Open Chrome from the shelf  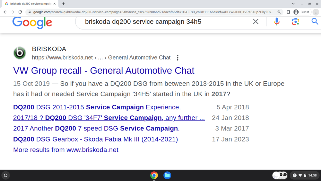(x=154, y=175)
